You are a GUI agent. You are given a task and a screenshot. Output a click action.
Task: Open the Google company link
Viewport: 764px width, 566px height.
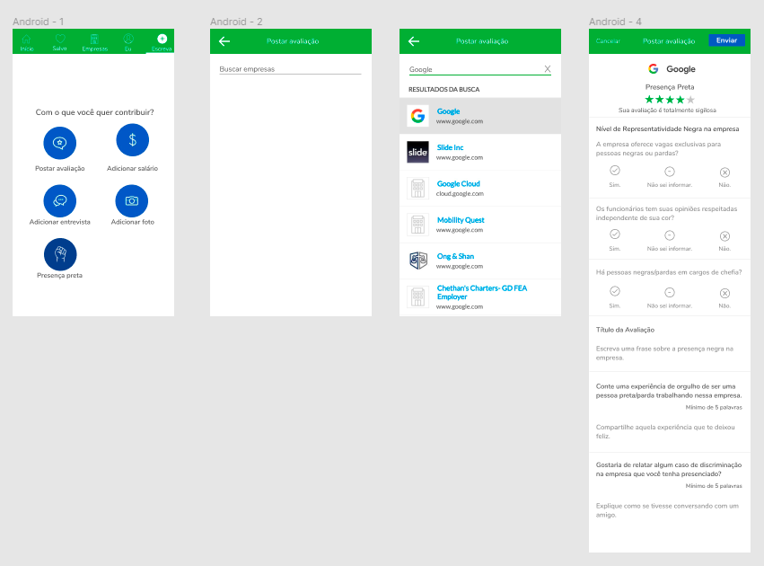point(448,111)
